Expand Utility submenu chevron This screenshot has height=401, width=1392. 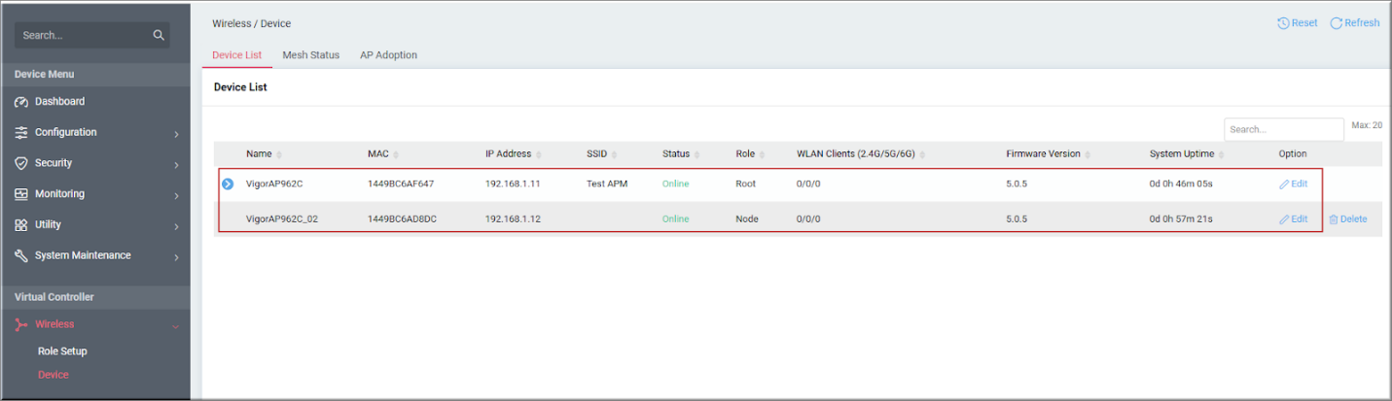[x=176, y=226]
